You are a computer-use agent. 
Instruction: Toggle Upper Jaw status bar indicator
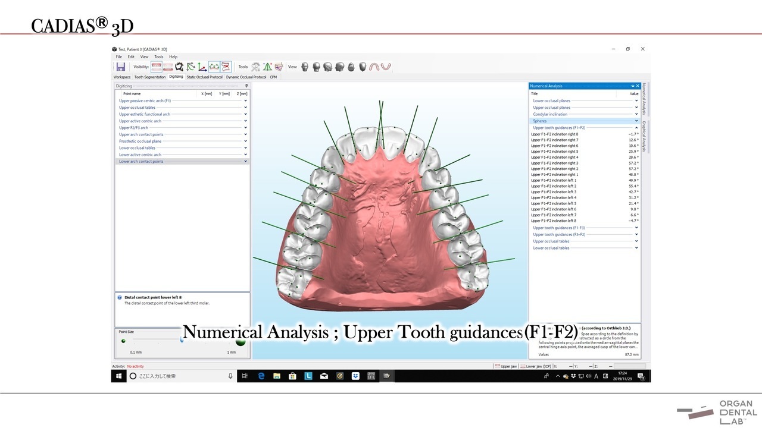tap(506, 366)
